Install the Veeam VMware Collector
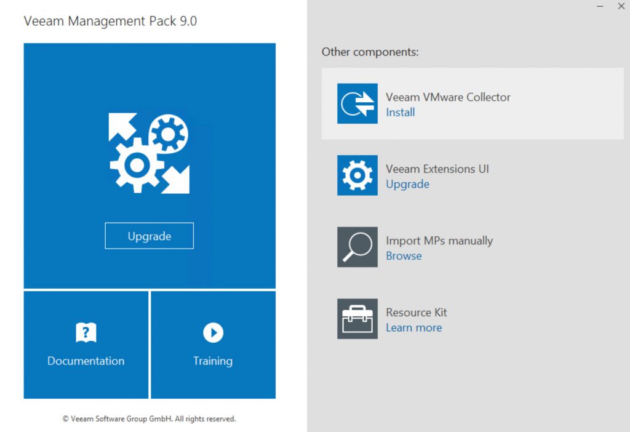 (400, 112)
